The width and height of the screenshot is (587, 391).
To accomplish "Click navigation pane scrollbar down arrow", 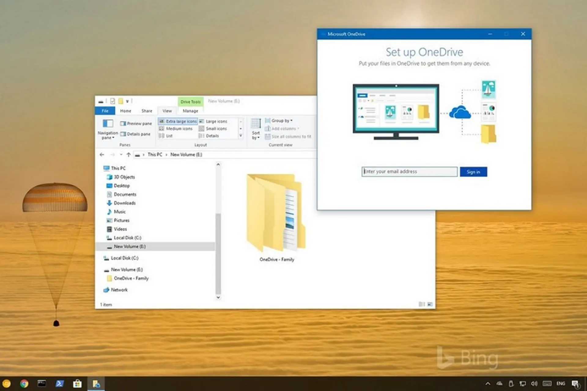I will pyautogui.click(x=218, y=297).
